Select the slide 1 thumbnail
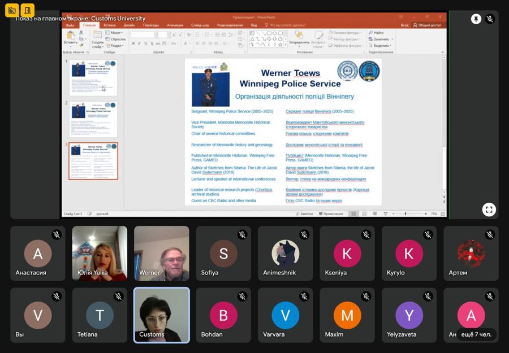 coord(93,78)
